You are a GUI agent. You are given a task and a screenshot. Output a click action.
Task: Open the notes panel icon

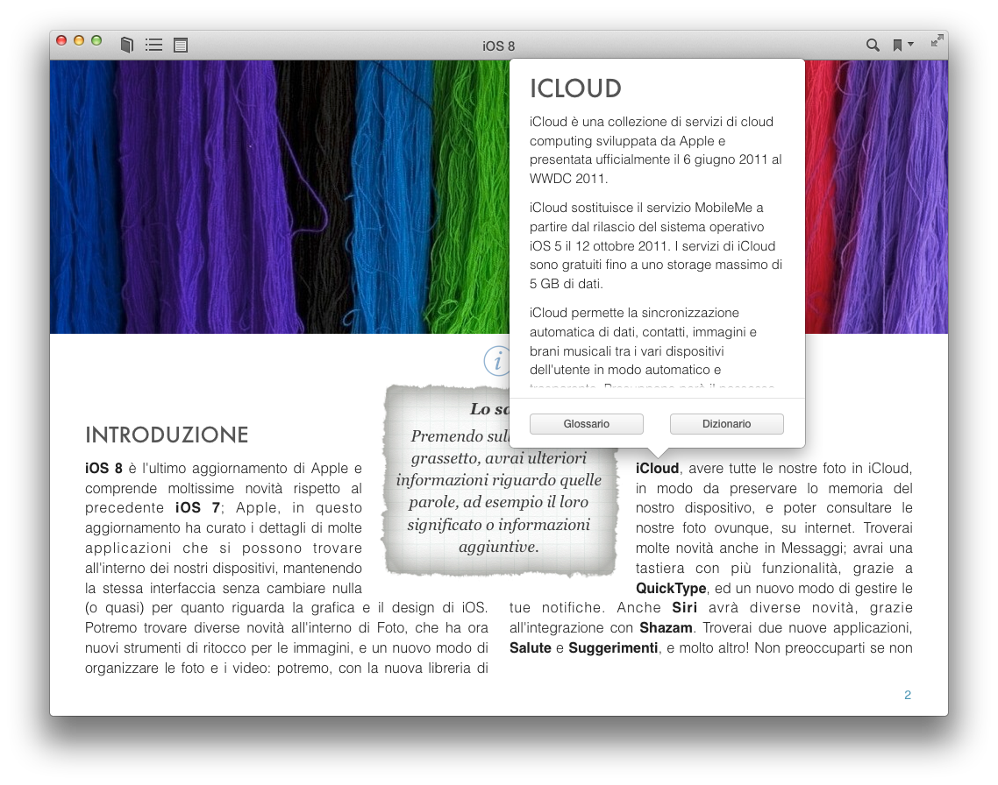click(181, 45)
